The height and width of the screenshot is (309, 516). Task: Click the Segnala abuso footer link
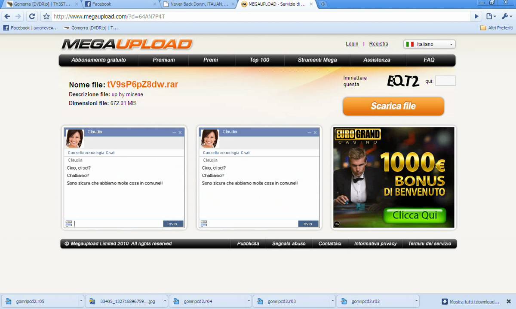coord(289,244)
